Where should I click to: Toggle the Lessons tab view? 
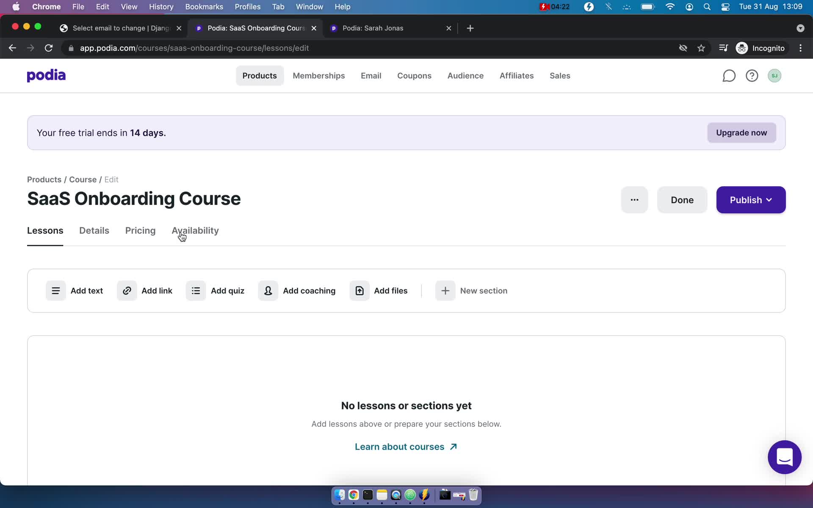45,231
